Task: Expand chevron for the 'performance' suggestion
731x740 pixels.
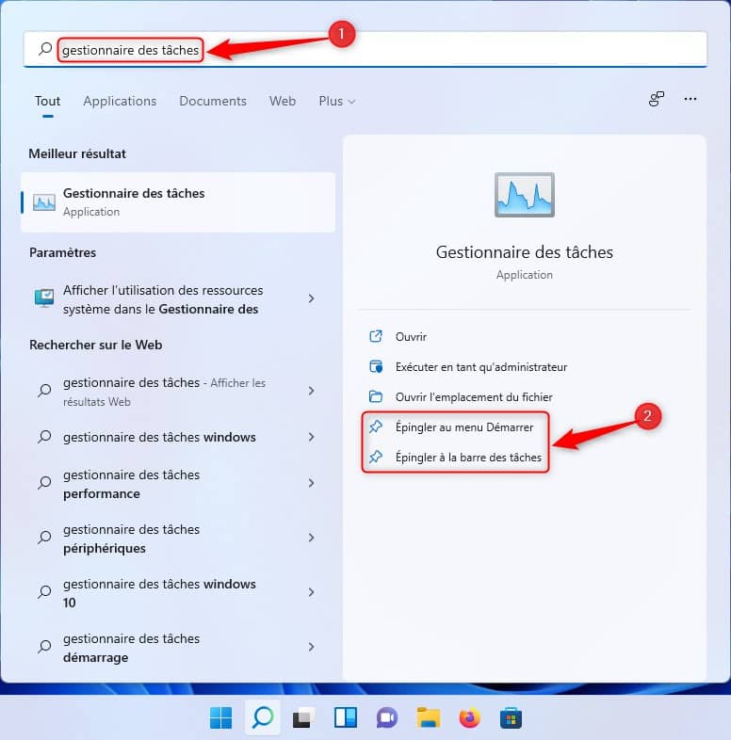Action: (311, 483)
